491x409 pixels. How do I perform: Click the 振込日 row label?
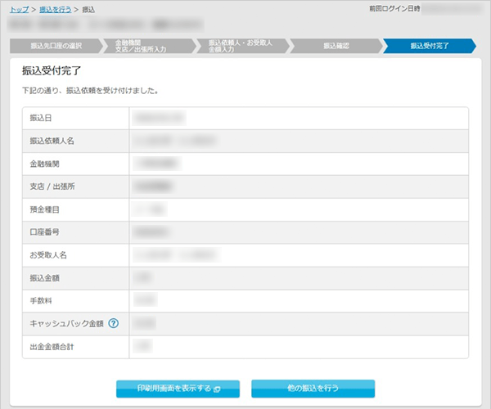[41, 118]
